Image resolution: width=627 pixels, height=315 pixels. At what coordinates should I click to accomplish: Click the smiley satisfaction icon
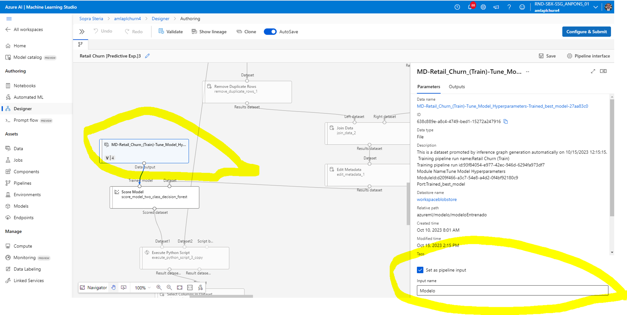(x=522, y=7)
